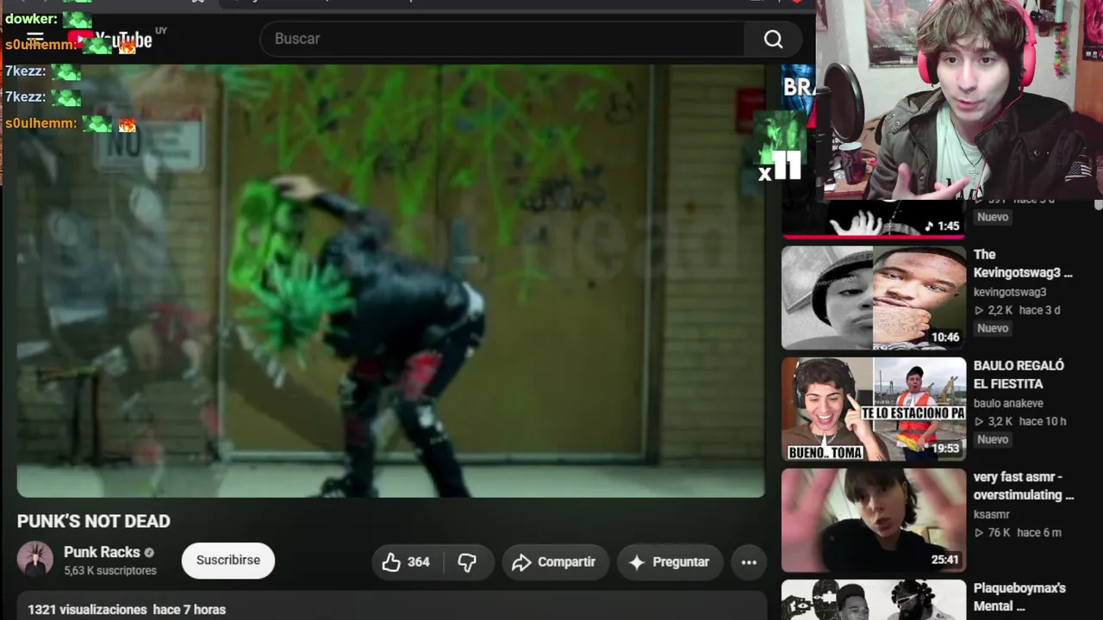
Task: Click the dowker chat message
Action: coord(48,18)
